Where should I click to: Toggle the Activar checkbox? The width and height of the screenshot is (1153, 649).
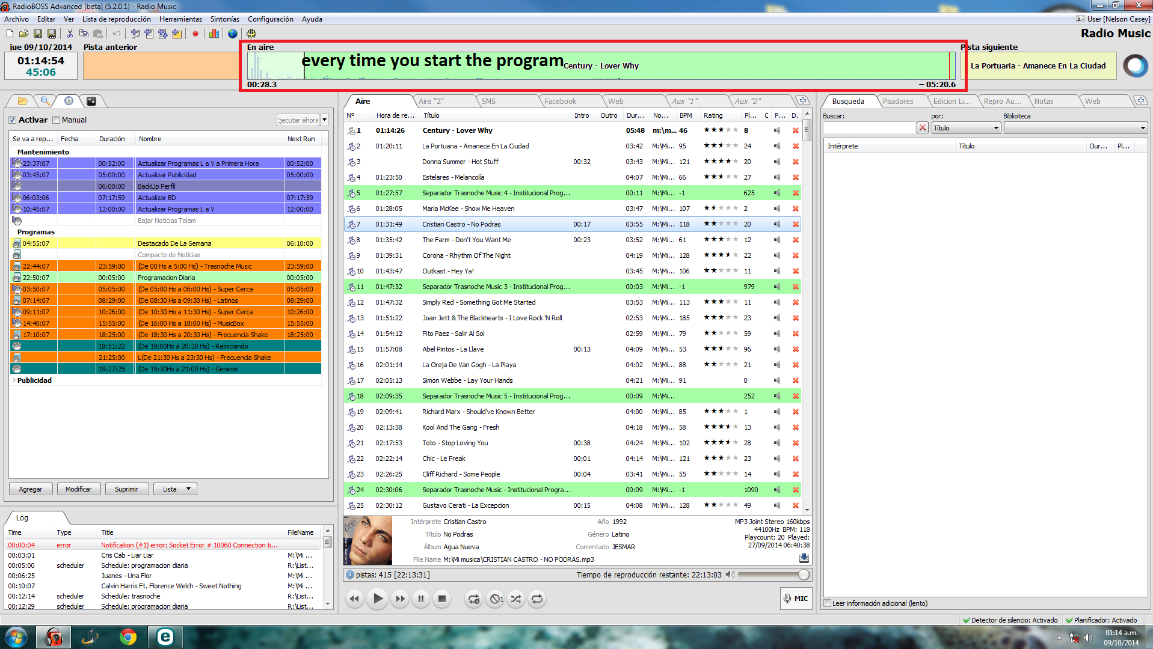[x=13, y=120]
